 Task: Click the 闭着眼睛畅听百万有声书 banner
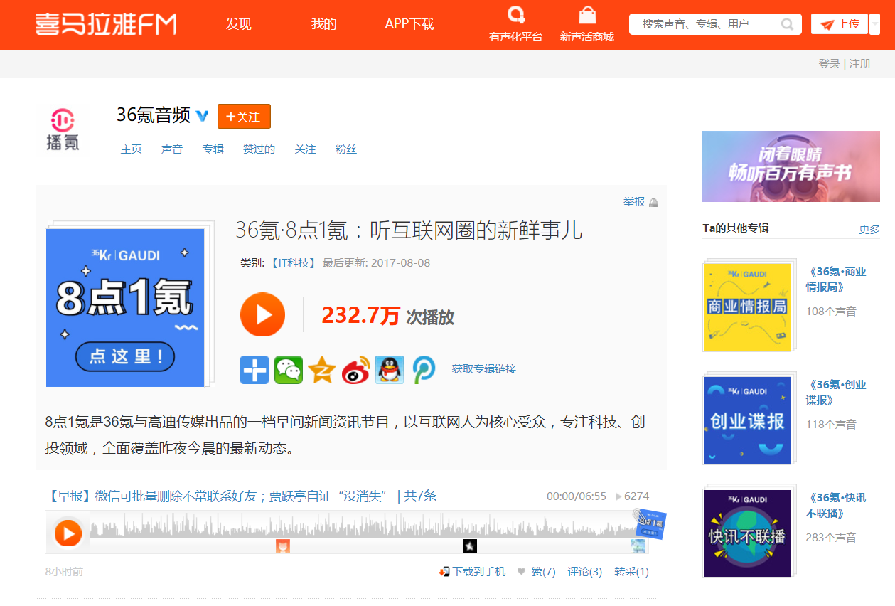coord(791,166)
